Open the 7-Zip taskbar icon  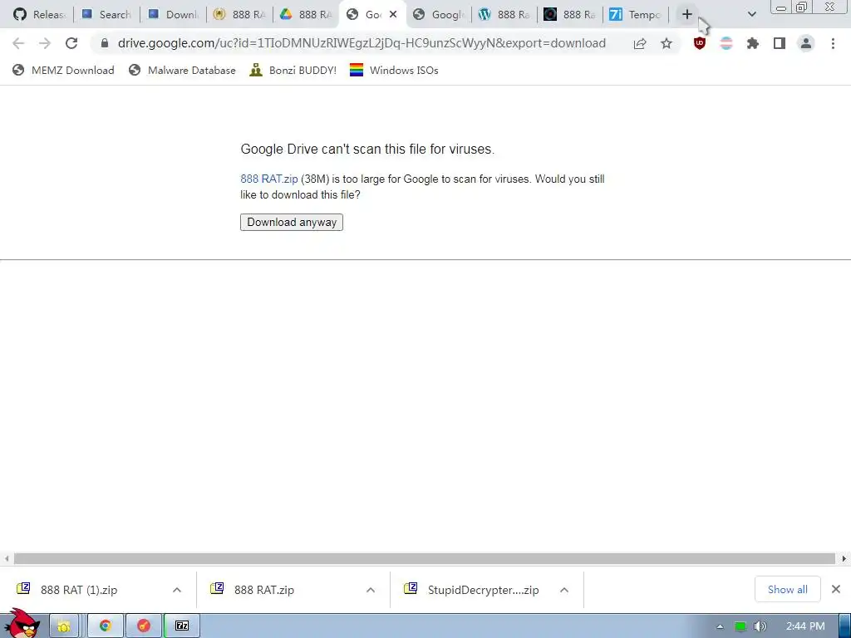click(182, 626)
